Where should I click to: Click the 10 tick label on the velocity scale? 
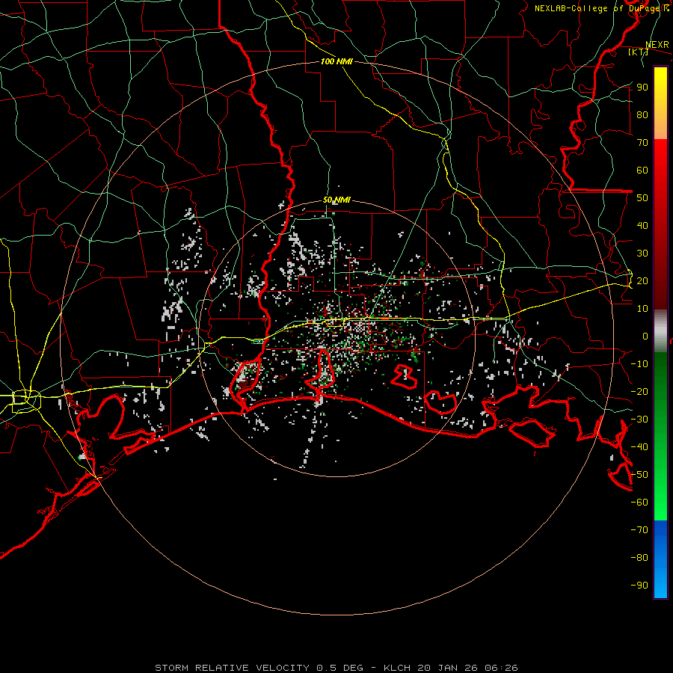pyautogui.click(x=642, y=309)
